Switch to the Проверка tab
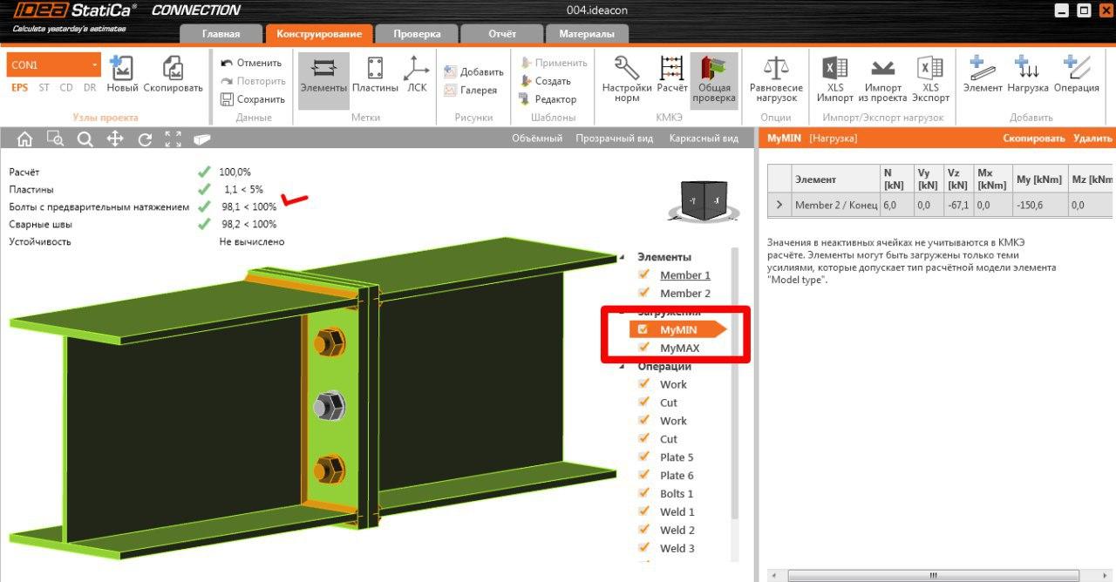This screenshot has width=1116, height=582. tap(417, 34)
